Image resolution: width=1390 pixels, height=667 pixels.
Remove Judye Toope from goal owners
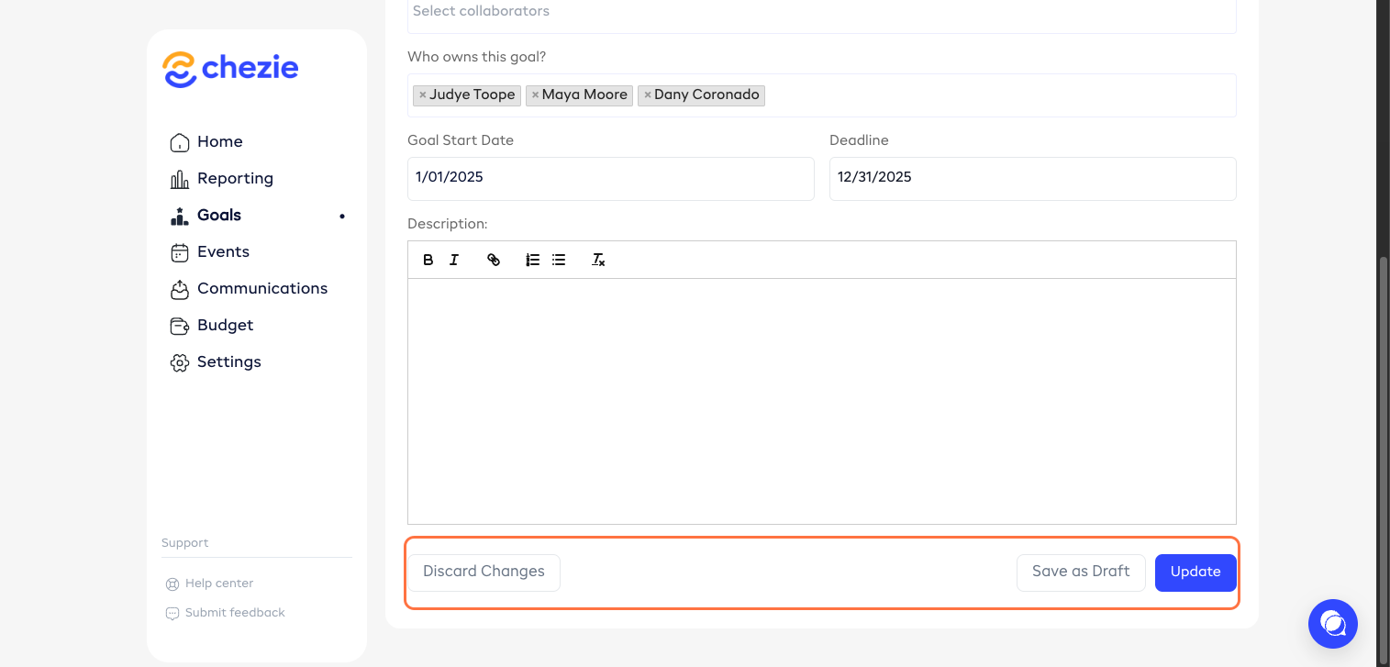tap(422, 95)
